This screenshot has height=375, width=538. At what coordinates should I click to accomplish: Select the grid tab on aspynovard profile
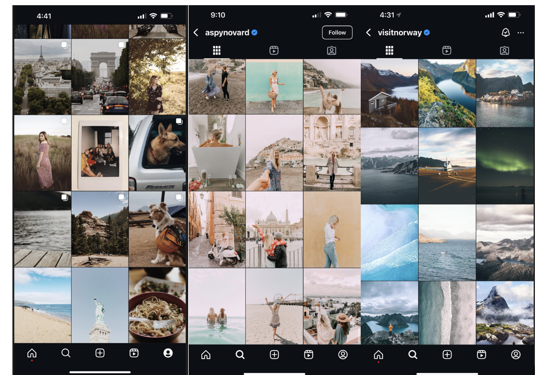point(217,51)
